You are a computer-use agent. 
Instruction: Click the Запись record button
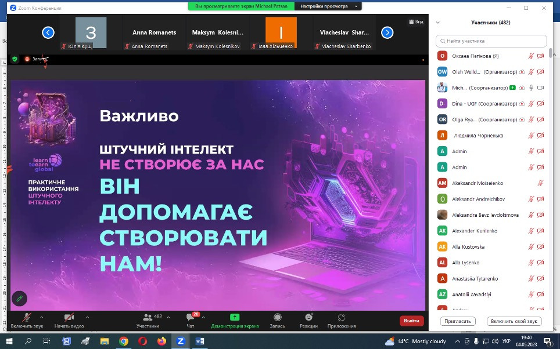278,320
